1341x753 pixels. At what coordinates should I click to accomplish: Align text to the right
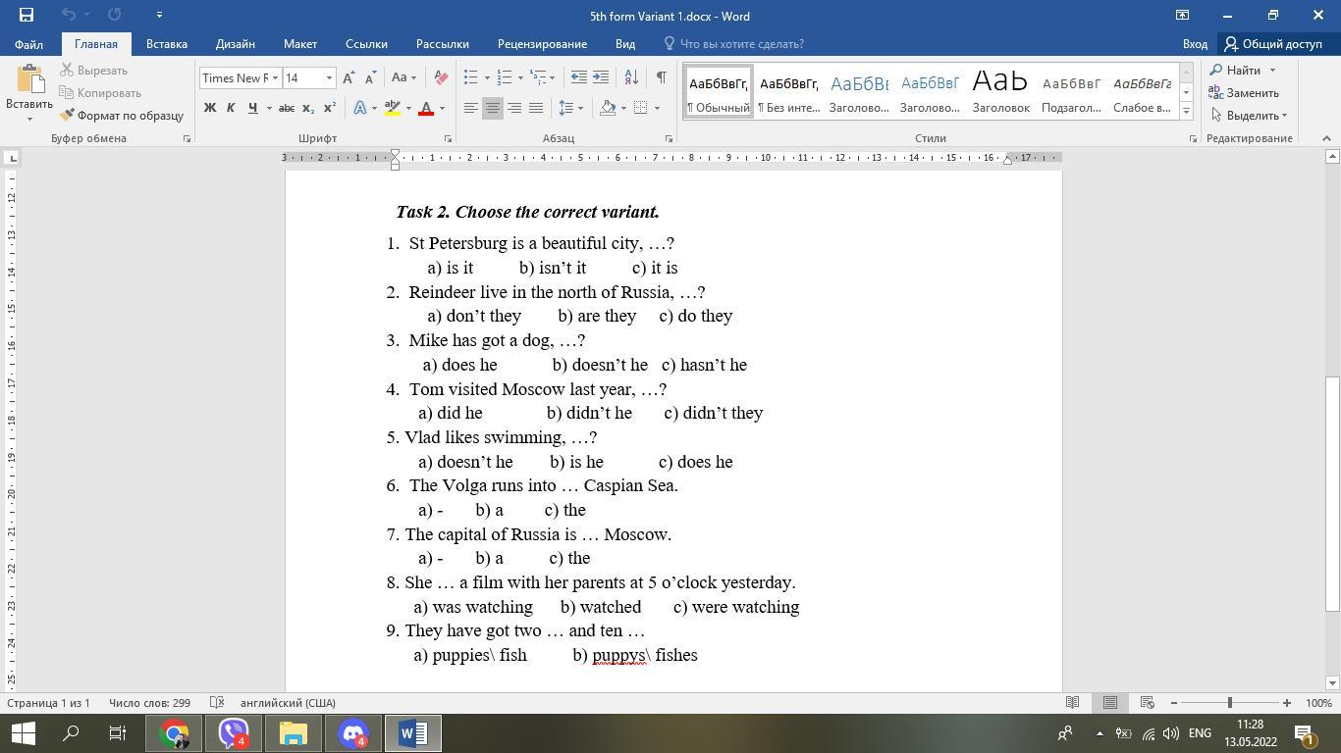(514, 108)
